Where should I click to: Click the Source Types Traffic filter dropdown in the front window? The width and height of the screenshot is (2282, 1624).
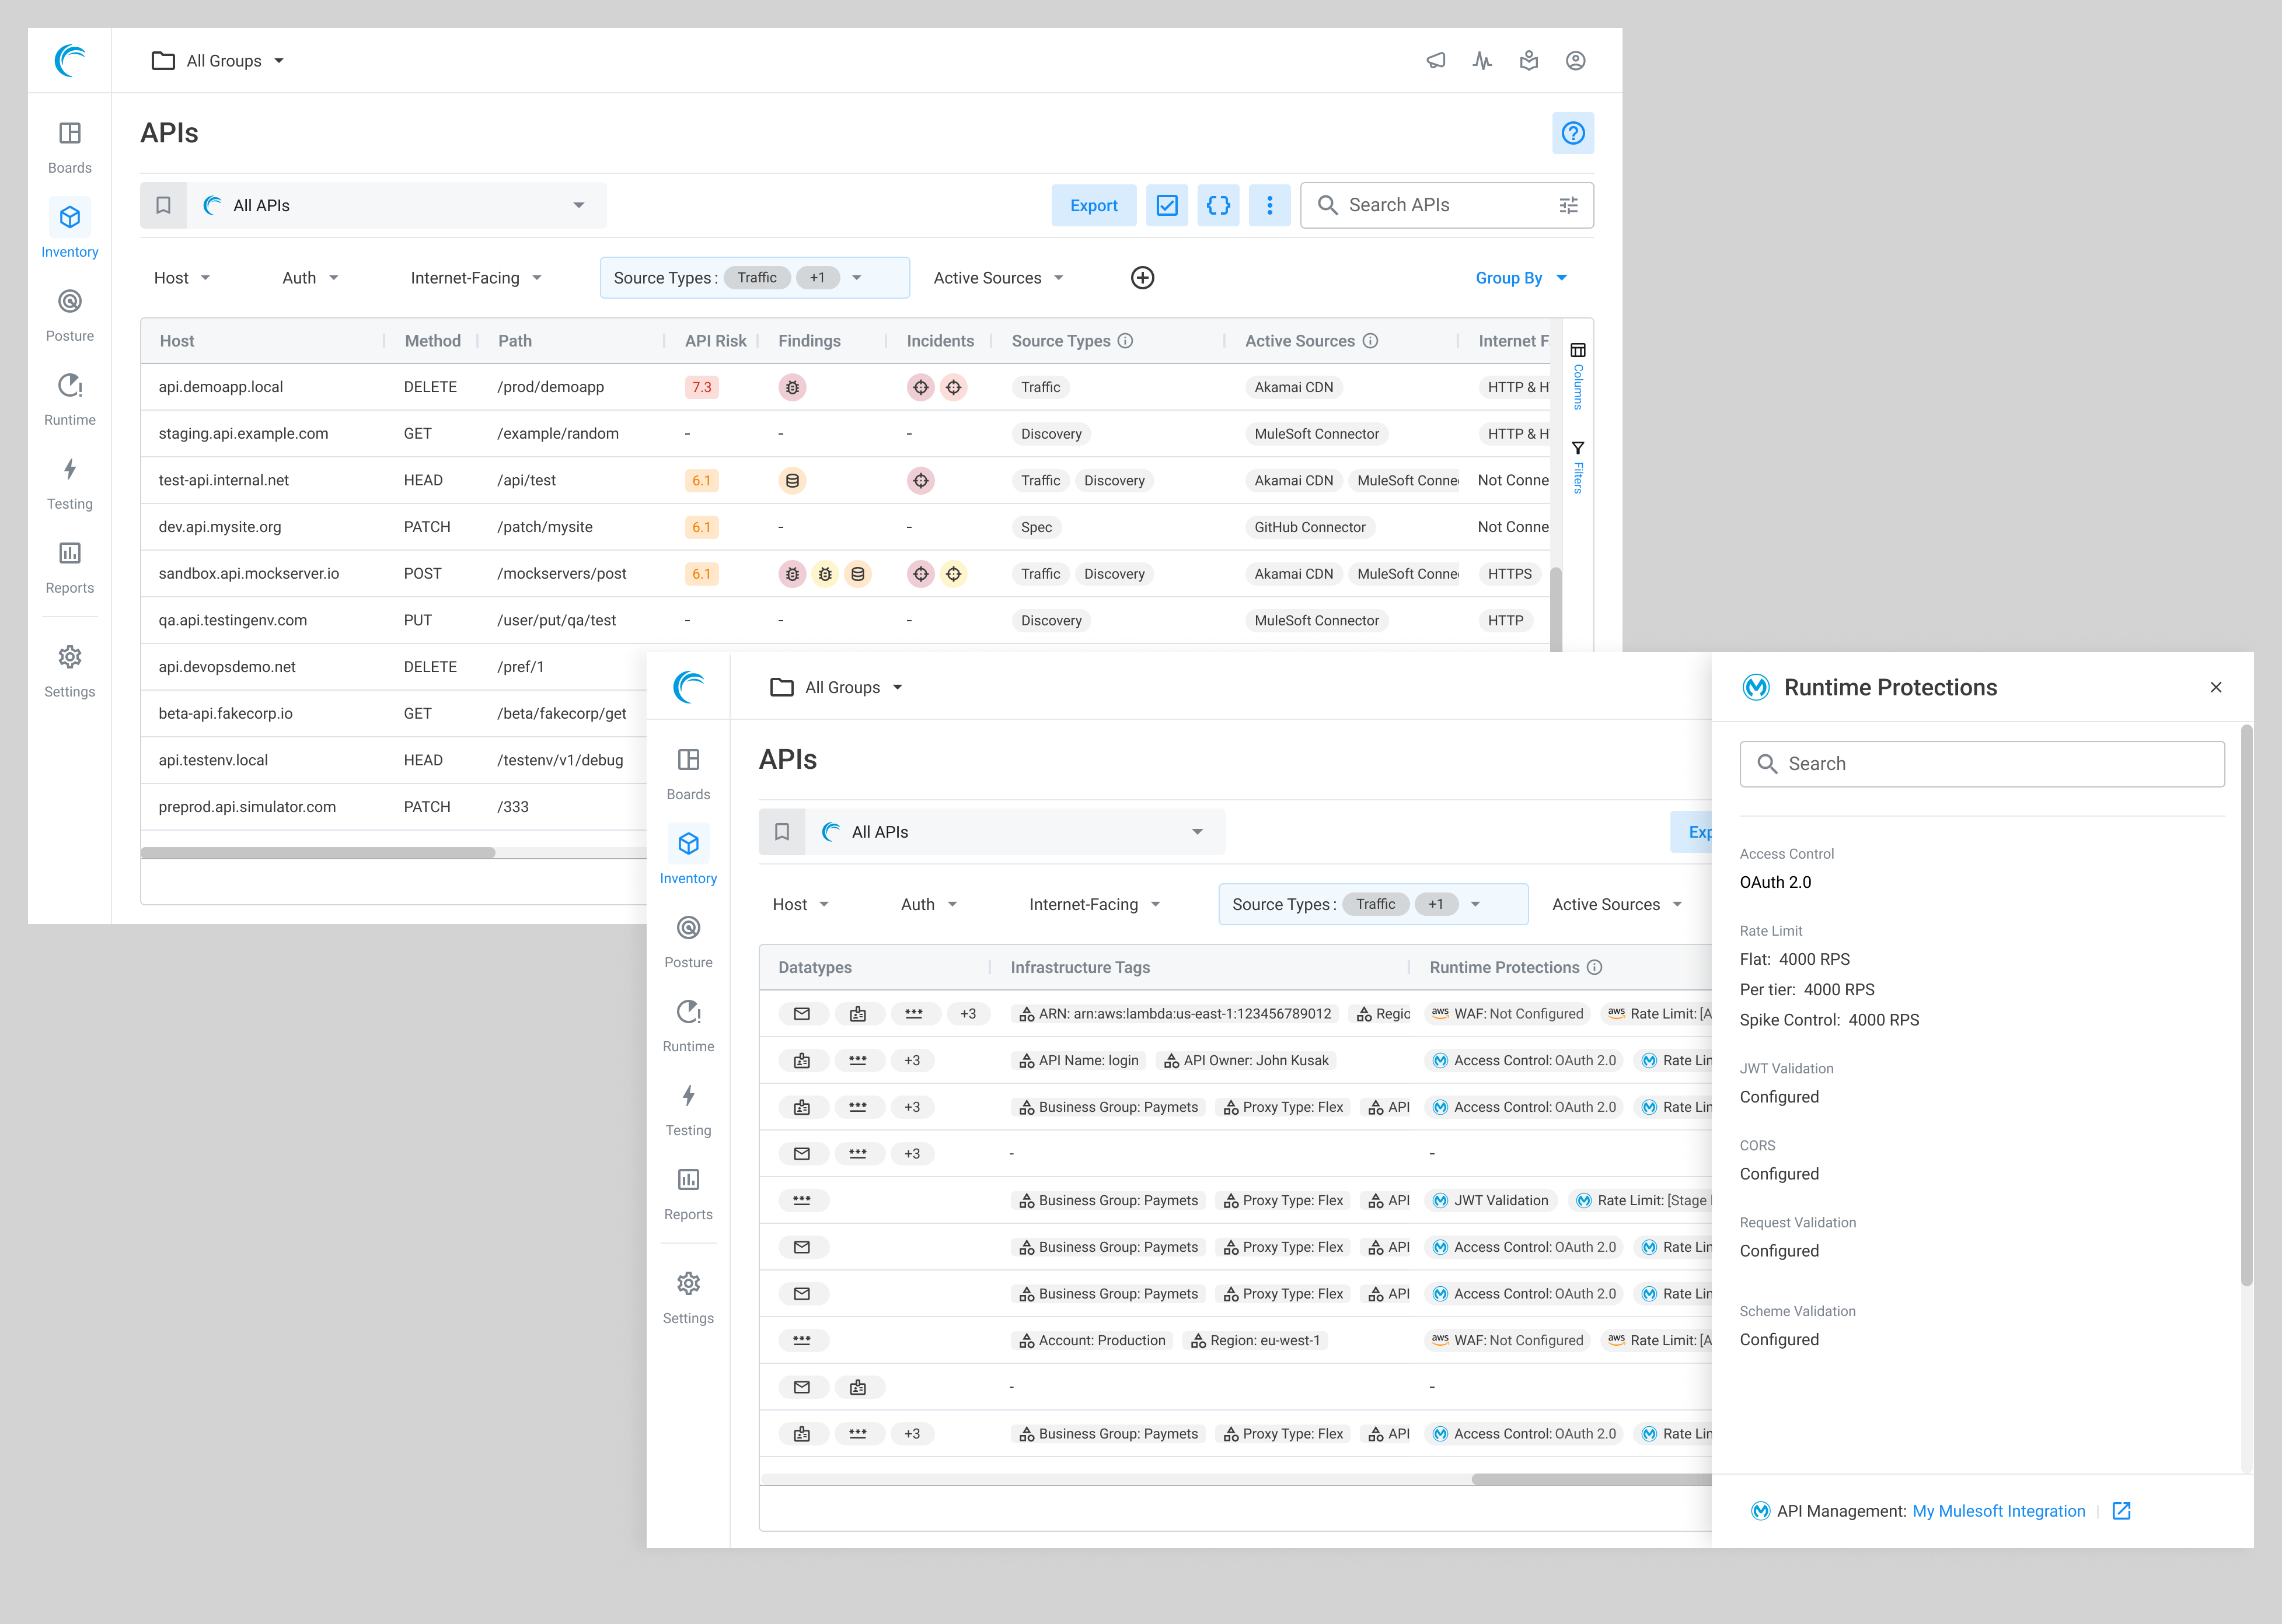1373,904
